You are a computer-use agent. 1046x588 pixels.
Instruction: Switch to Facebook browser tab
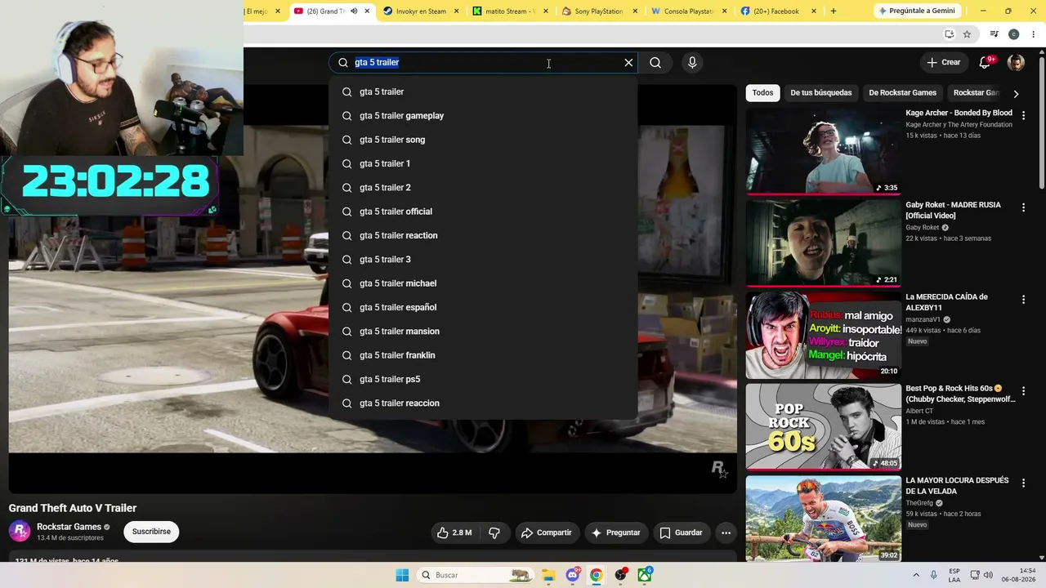click(x=777, y=11)
